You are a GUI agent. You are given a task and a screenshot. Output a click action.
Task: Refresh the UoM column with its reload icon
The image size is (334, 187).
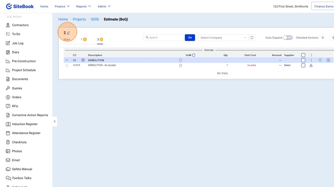[x=194, y=55]
